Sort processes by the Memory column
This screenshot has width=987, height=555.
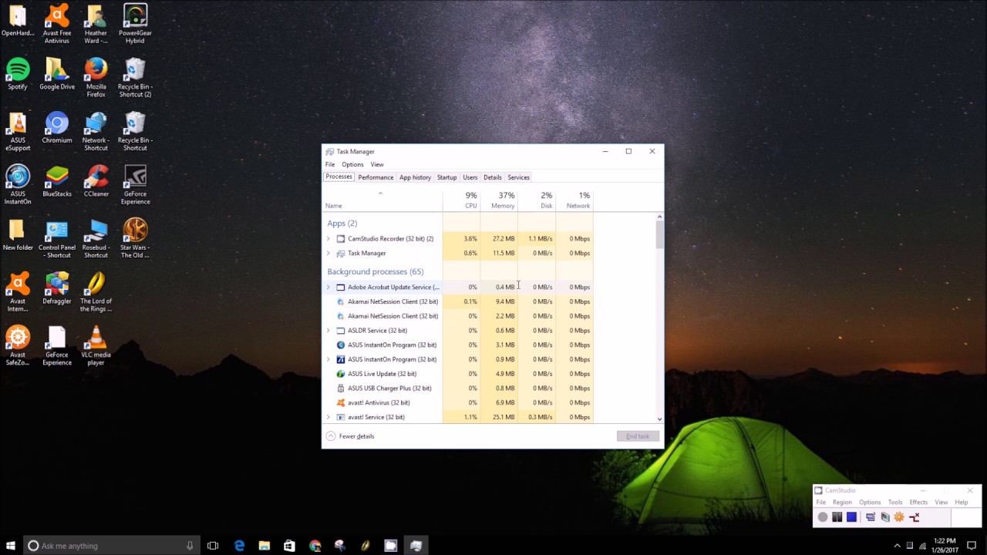click(x=499, y=200)
